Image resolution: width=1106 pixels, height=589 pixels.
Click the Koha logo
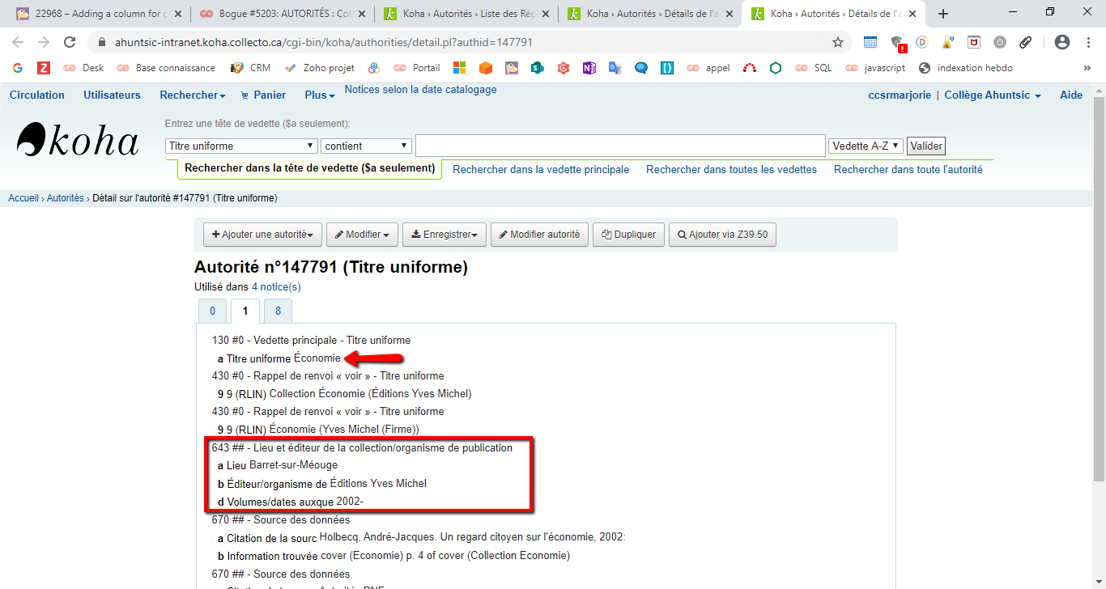(78, 140)
